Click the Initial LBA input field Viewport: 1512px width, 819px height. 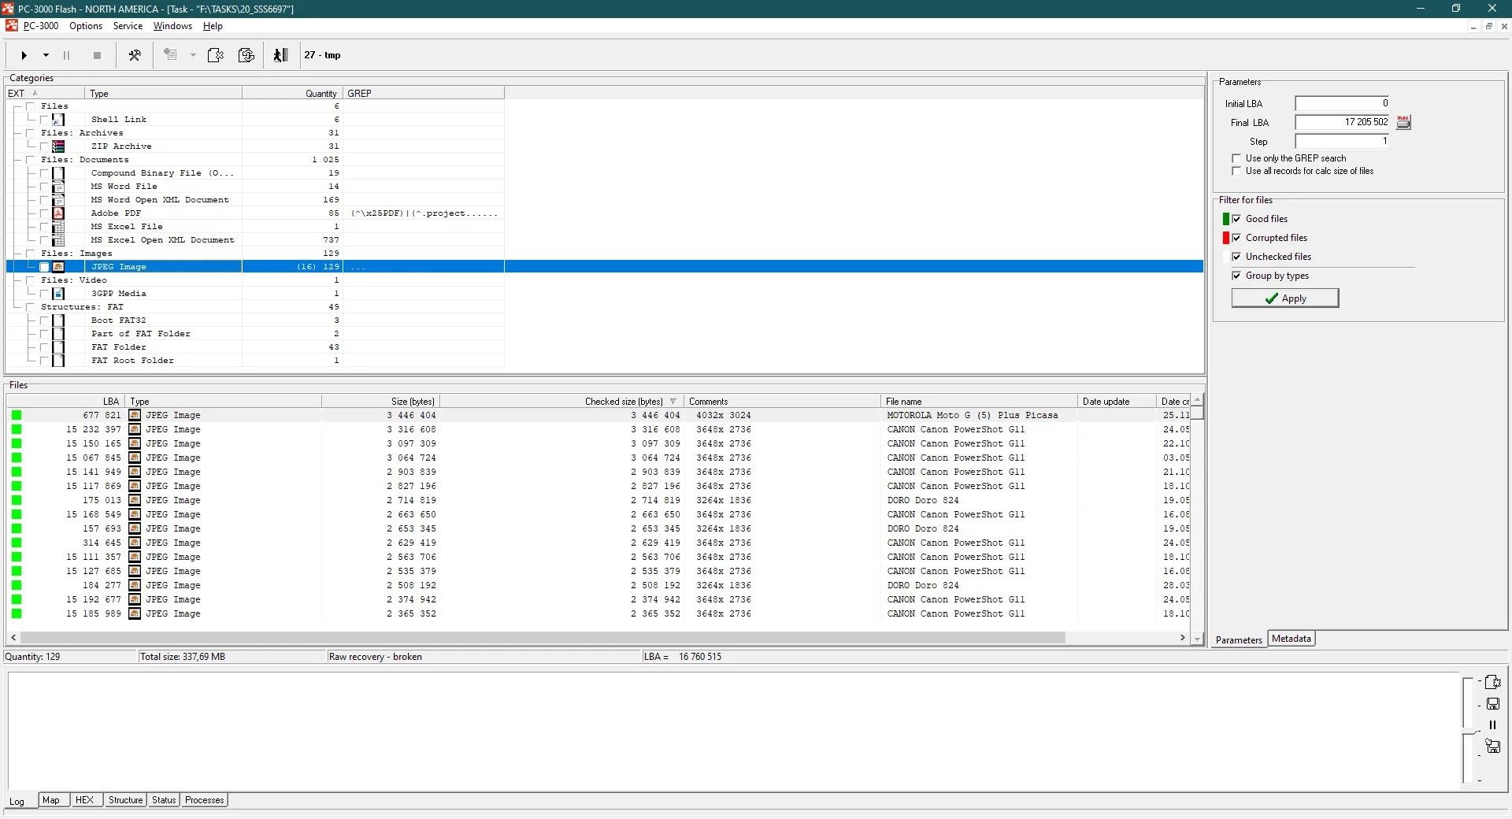1342,103
